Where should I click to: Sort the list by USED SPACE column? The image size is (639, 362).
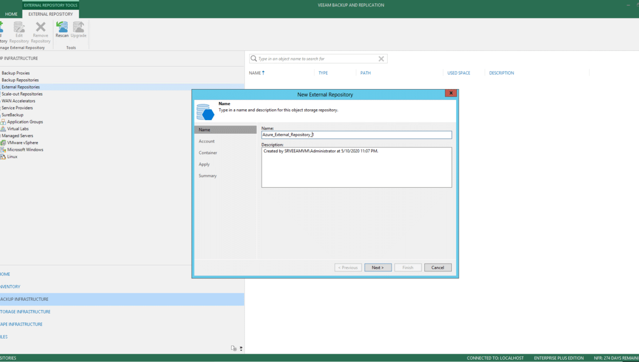pos(459,73)
